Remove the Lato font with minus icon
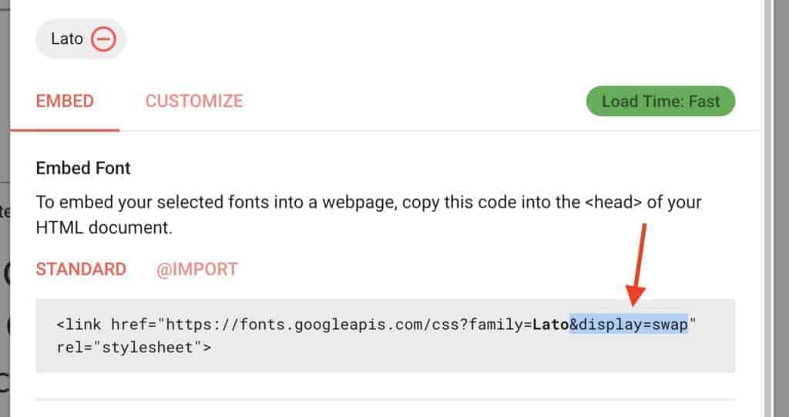789x417 pixels. 102,39
